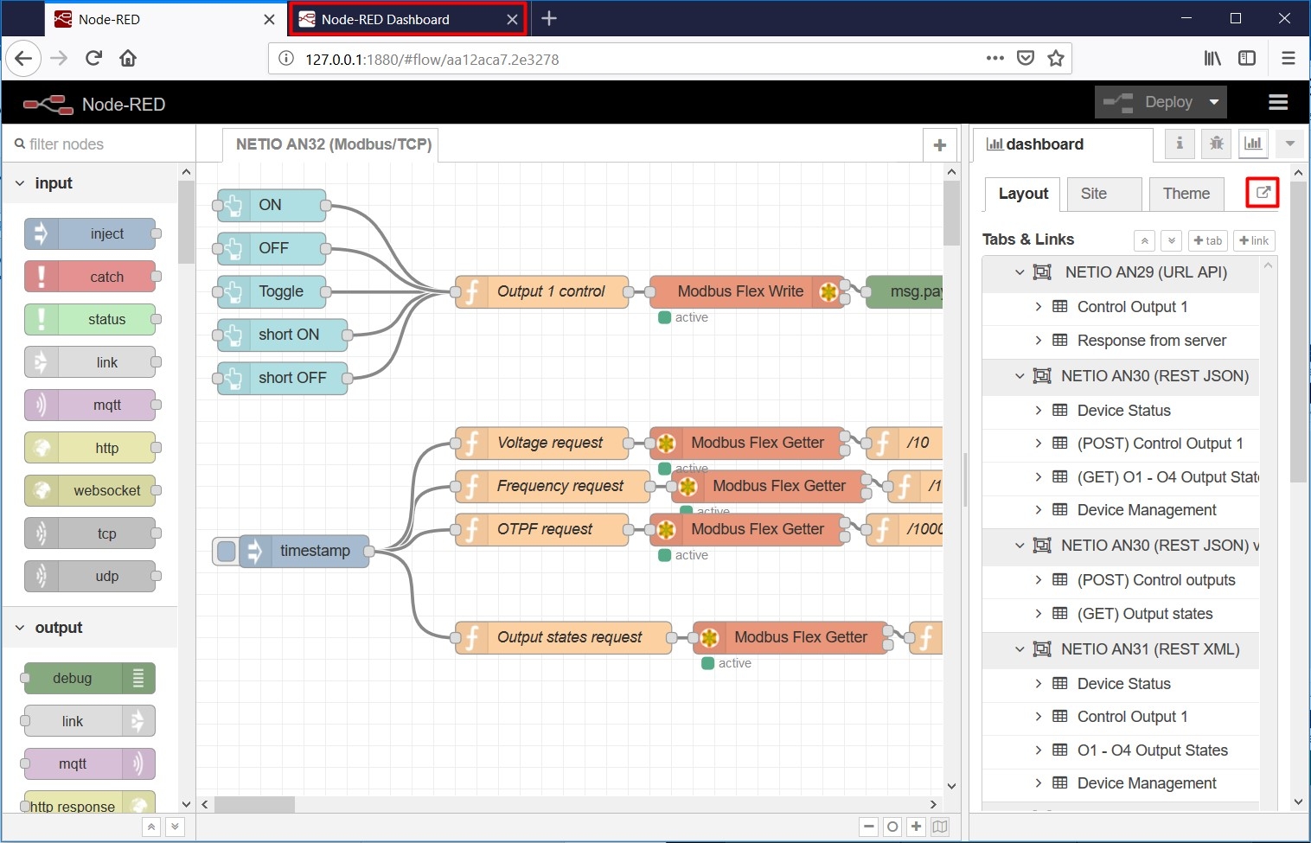
Task: Open a new browser tab
Action: (x=549, y=18)
